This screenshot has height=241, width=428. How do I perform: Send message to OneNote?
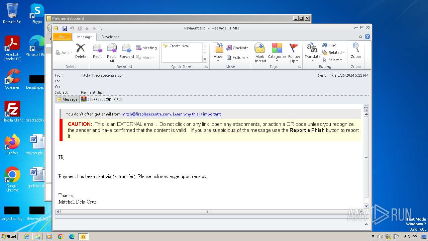tap(237, 48)
